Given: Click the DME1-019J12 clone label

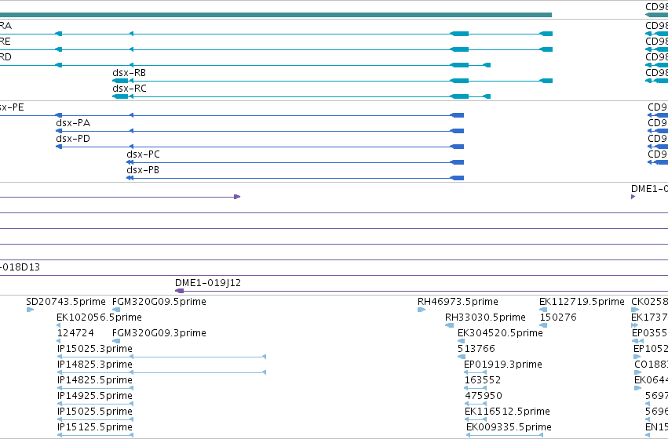Looking at the screenshot, I should (208, 283).
